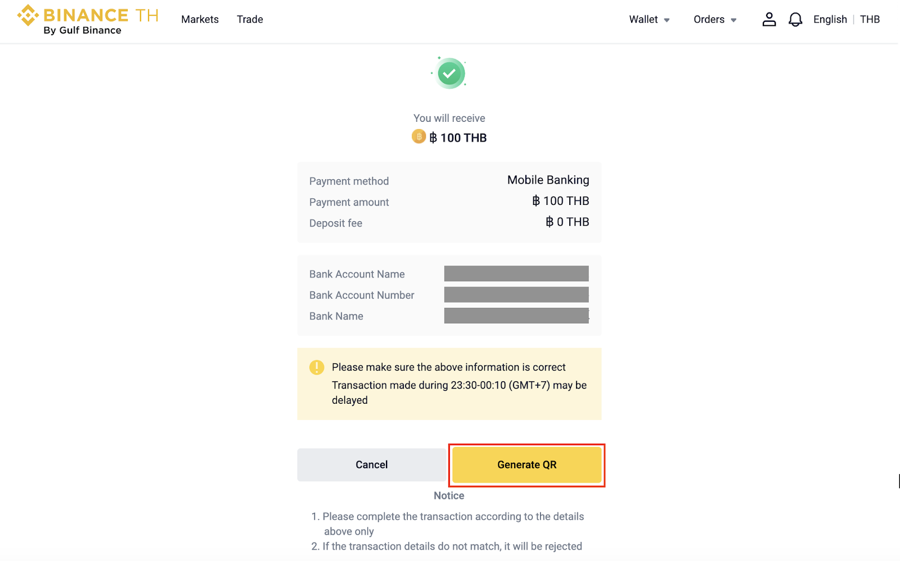Viewport: 900px width, 561px height.
Task: Open the Markets page
Action: (x=200, y=20)
